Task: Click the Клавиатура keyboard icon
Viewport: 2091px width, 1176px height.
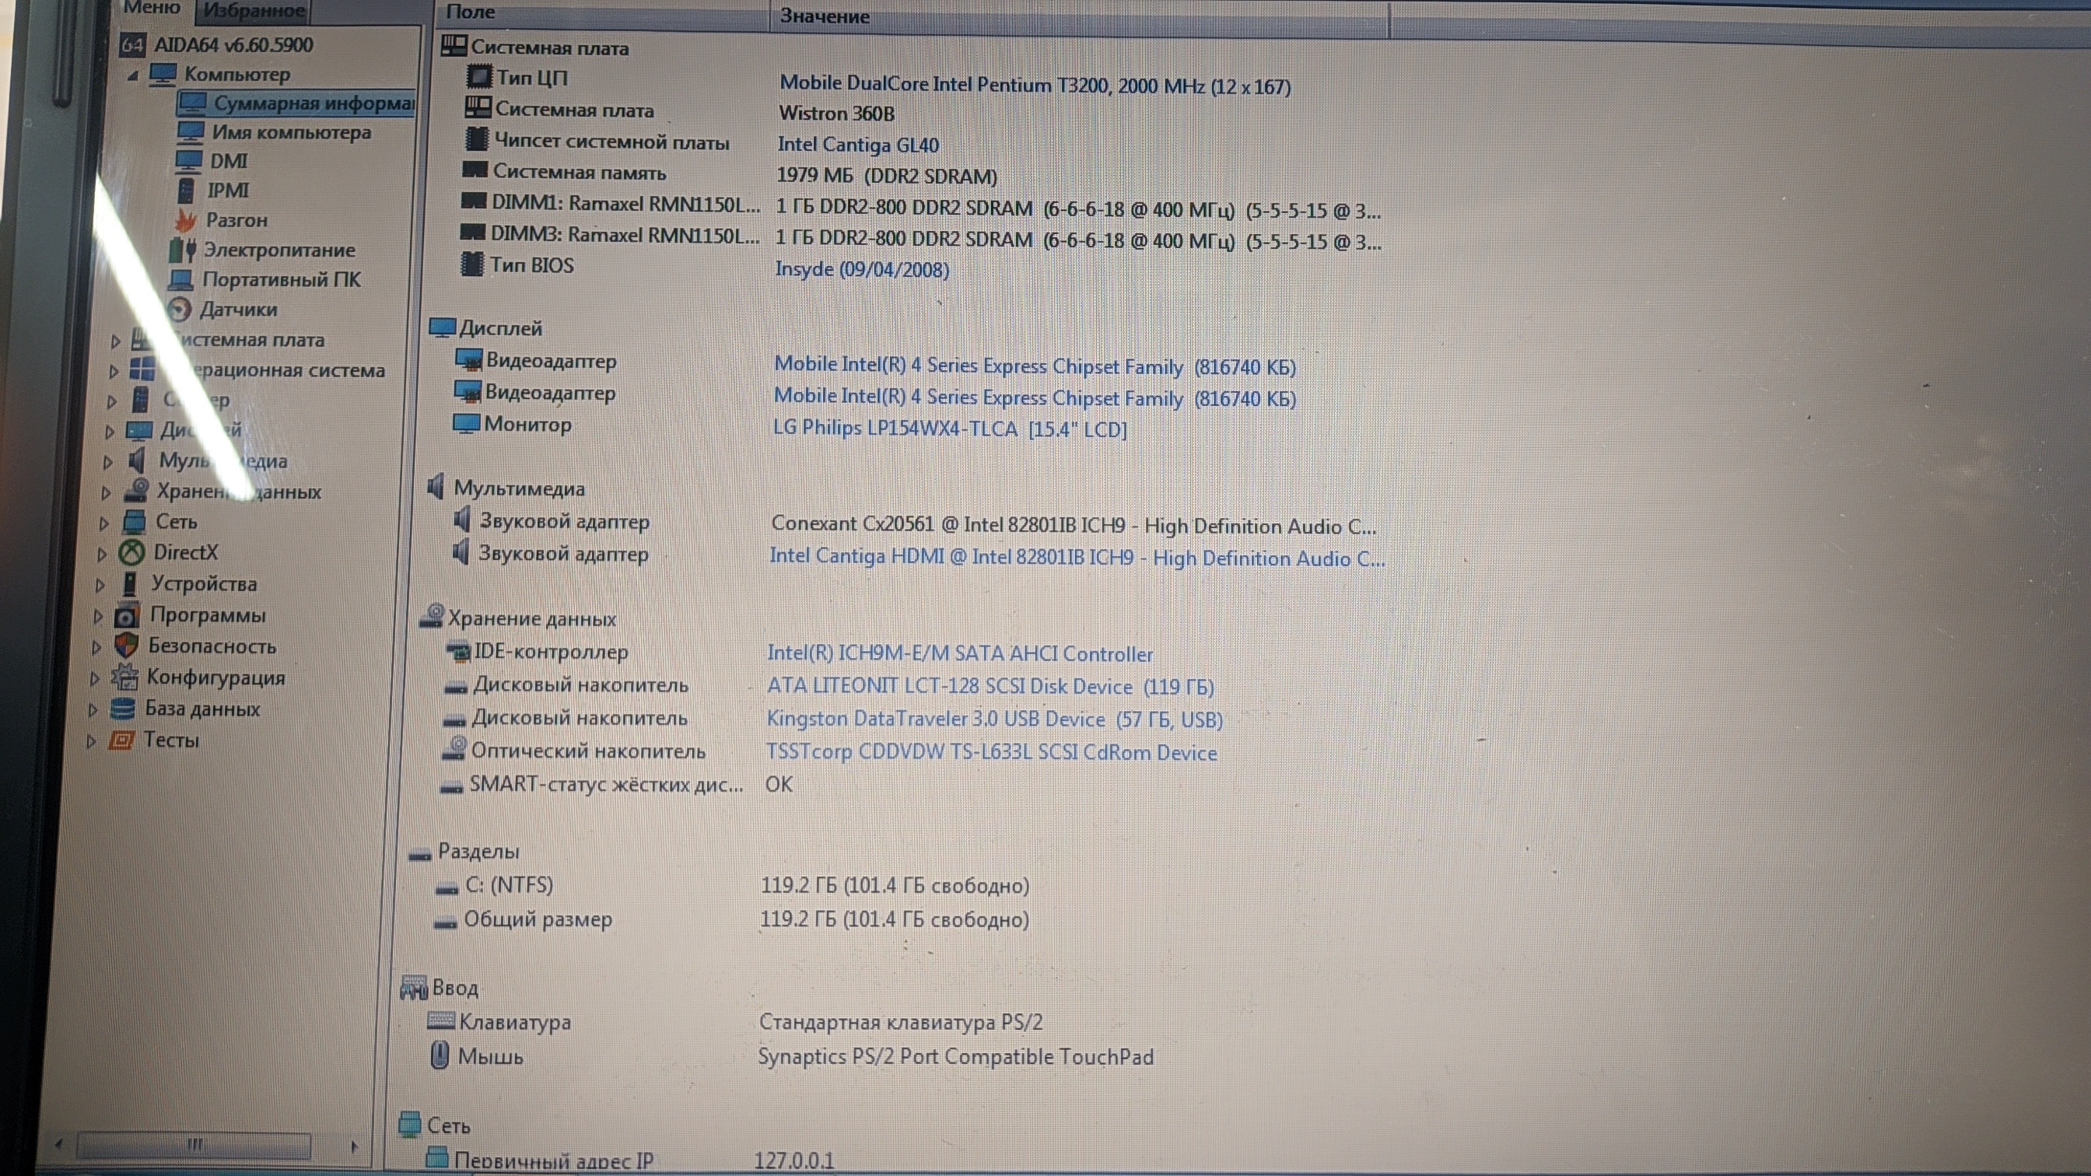Action: 441,1020
